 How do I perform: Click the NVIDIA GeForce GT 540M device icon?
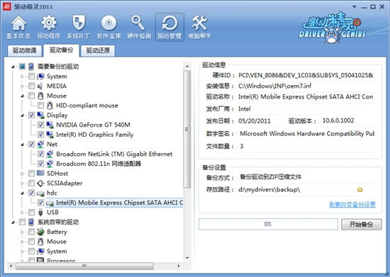[x=50, y=125]
